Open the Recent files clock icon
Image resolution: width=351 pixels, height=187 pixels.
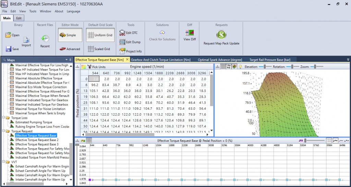(45, 38)
